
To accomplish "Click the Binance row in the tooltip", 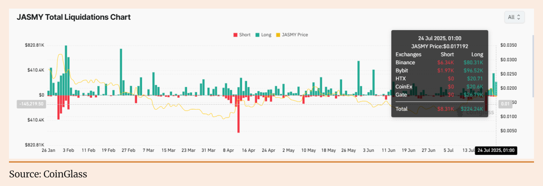I will [439, 62].
